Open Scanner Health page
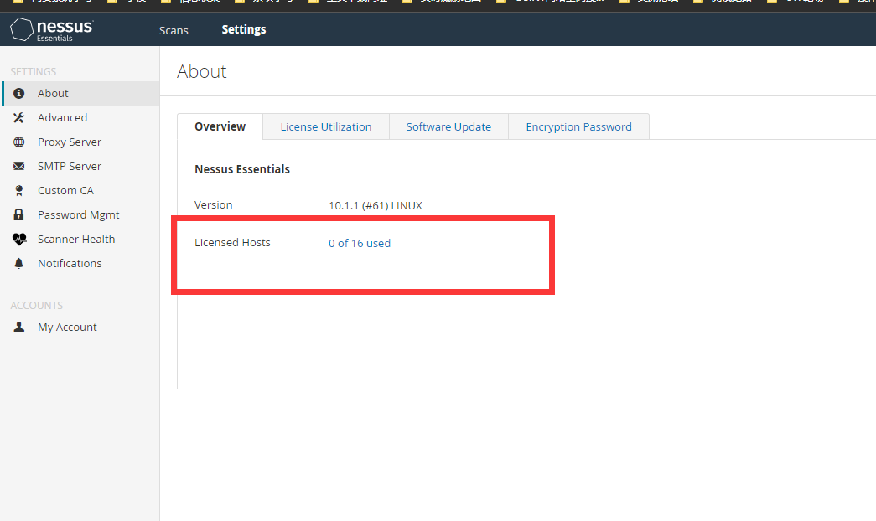The height and width of the screenshot is (521, 876). click(76, 239)
